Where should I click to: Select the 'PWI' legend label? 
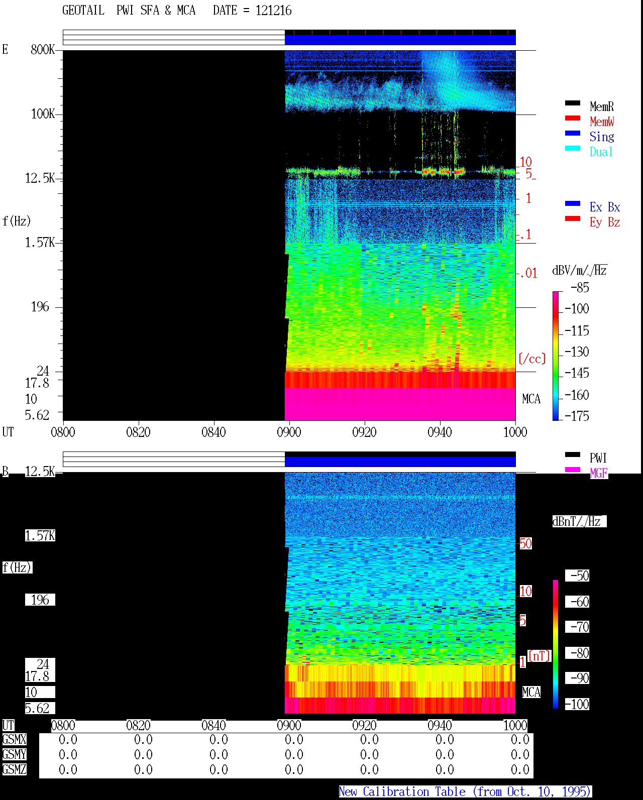(x=598, y=458)
